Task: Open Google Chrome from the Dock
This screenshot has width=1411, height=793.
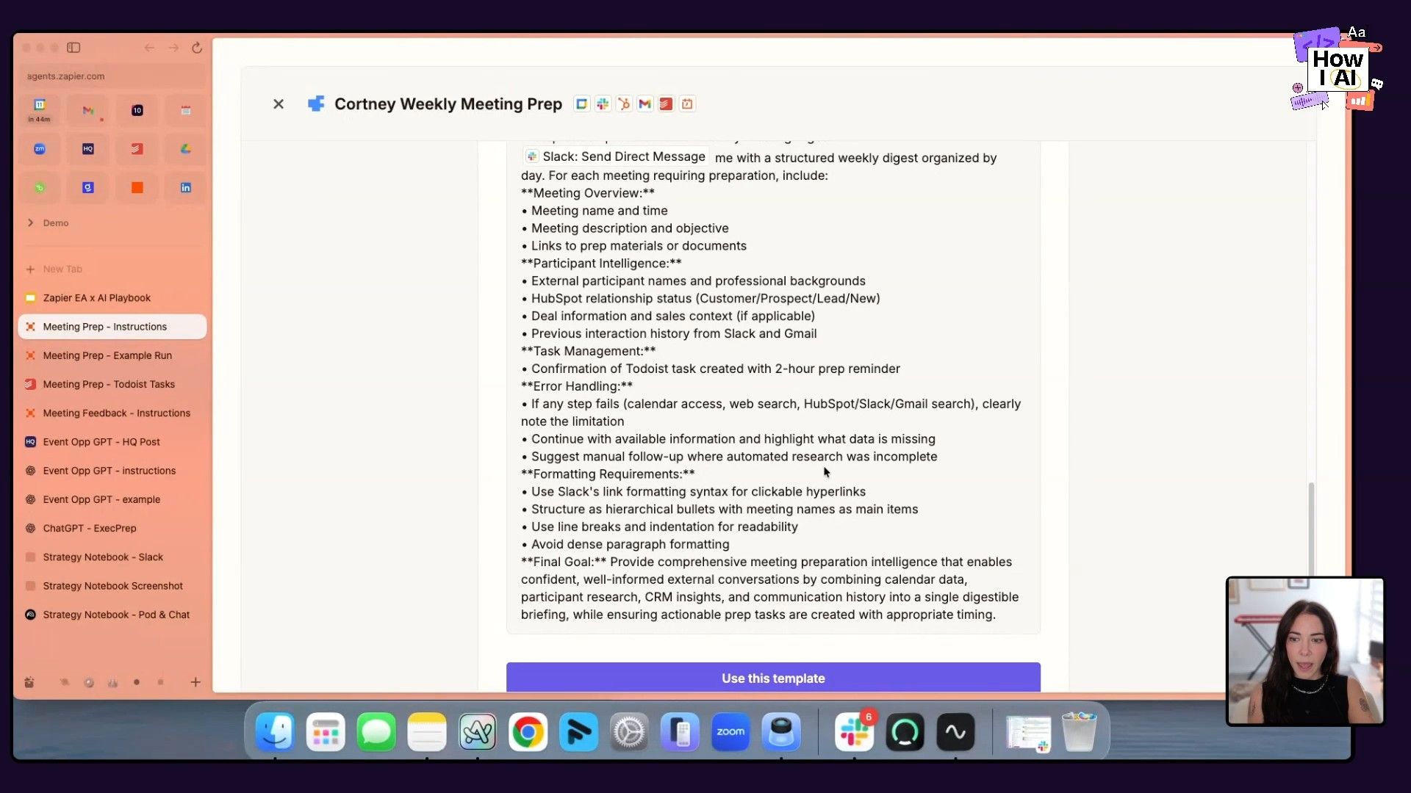Action: (528, 732)
